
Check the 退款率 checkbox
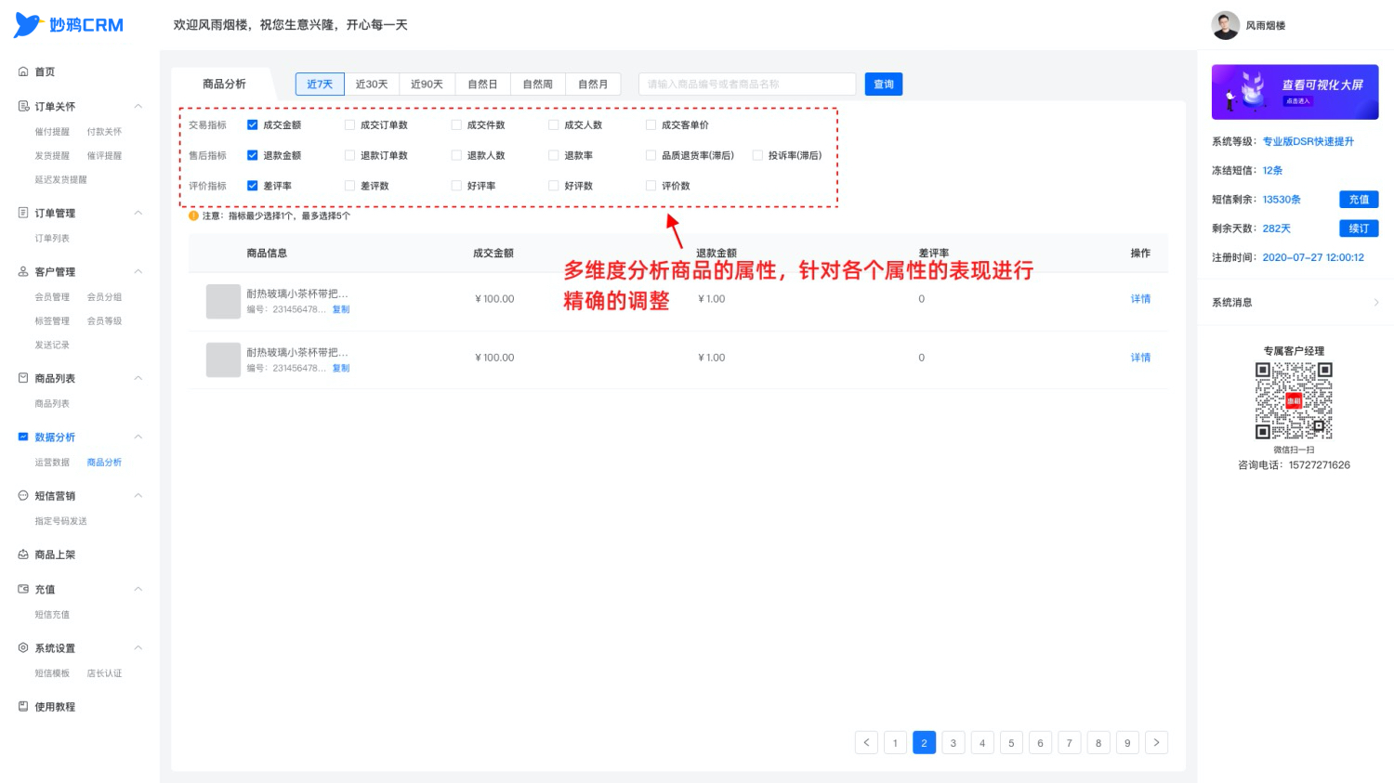click(x=554, y=155)
